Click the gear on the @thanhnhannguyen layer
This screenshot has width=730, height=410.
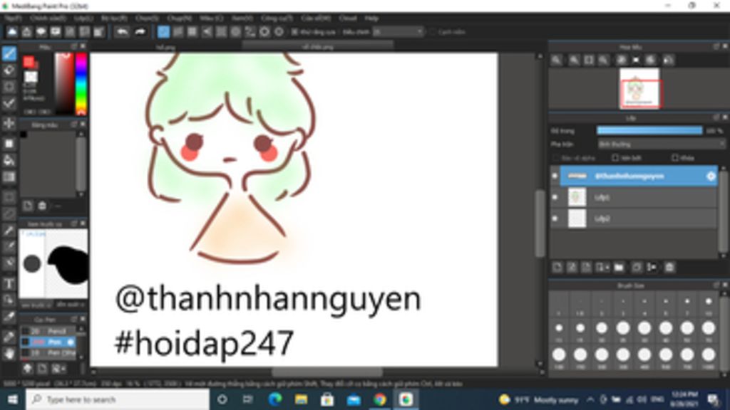(711, 175)
